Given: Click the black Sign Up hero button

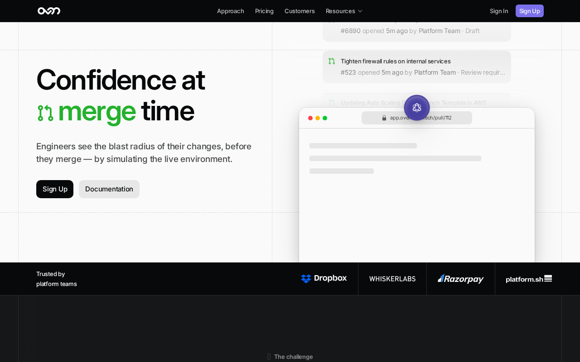Looking at the screenshot, I should pyautogui.click(x=55, y=189).
